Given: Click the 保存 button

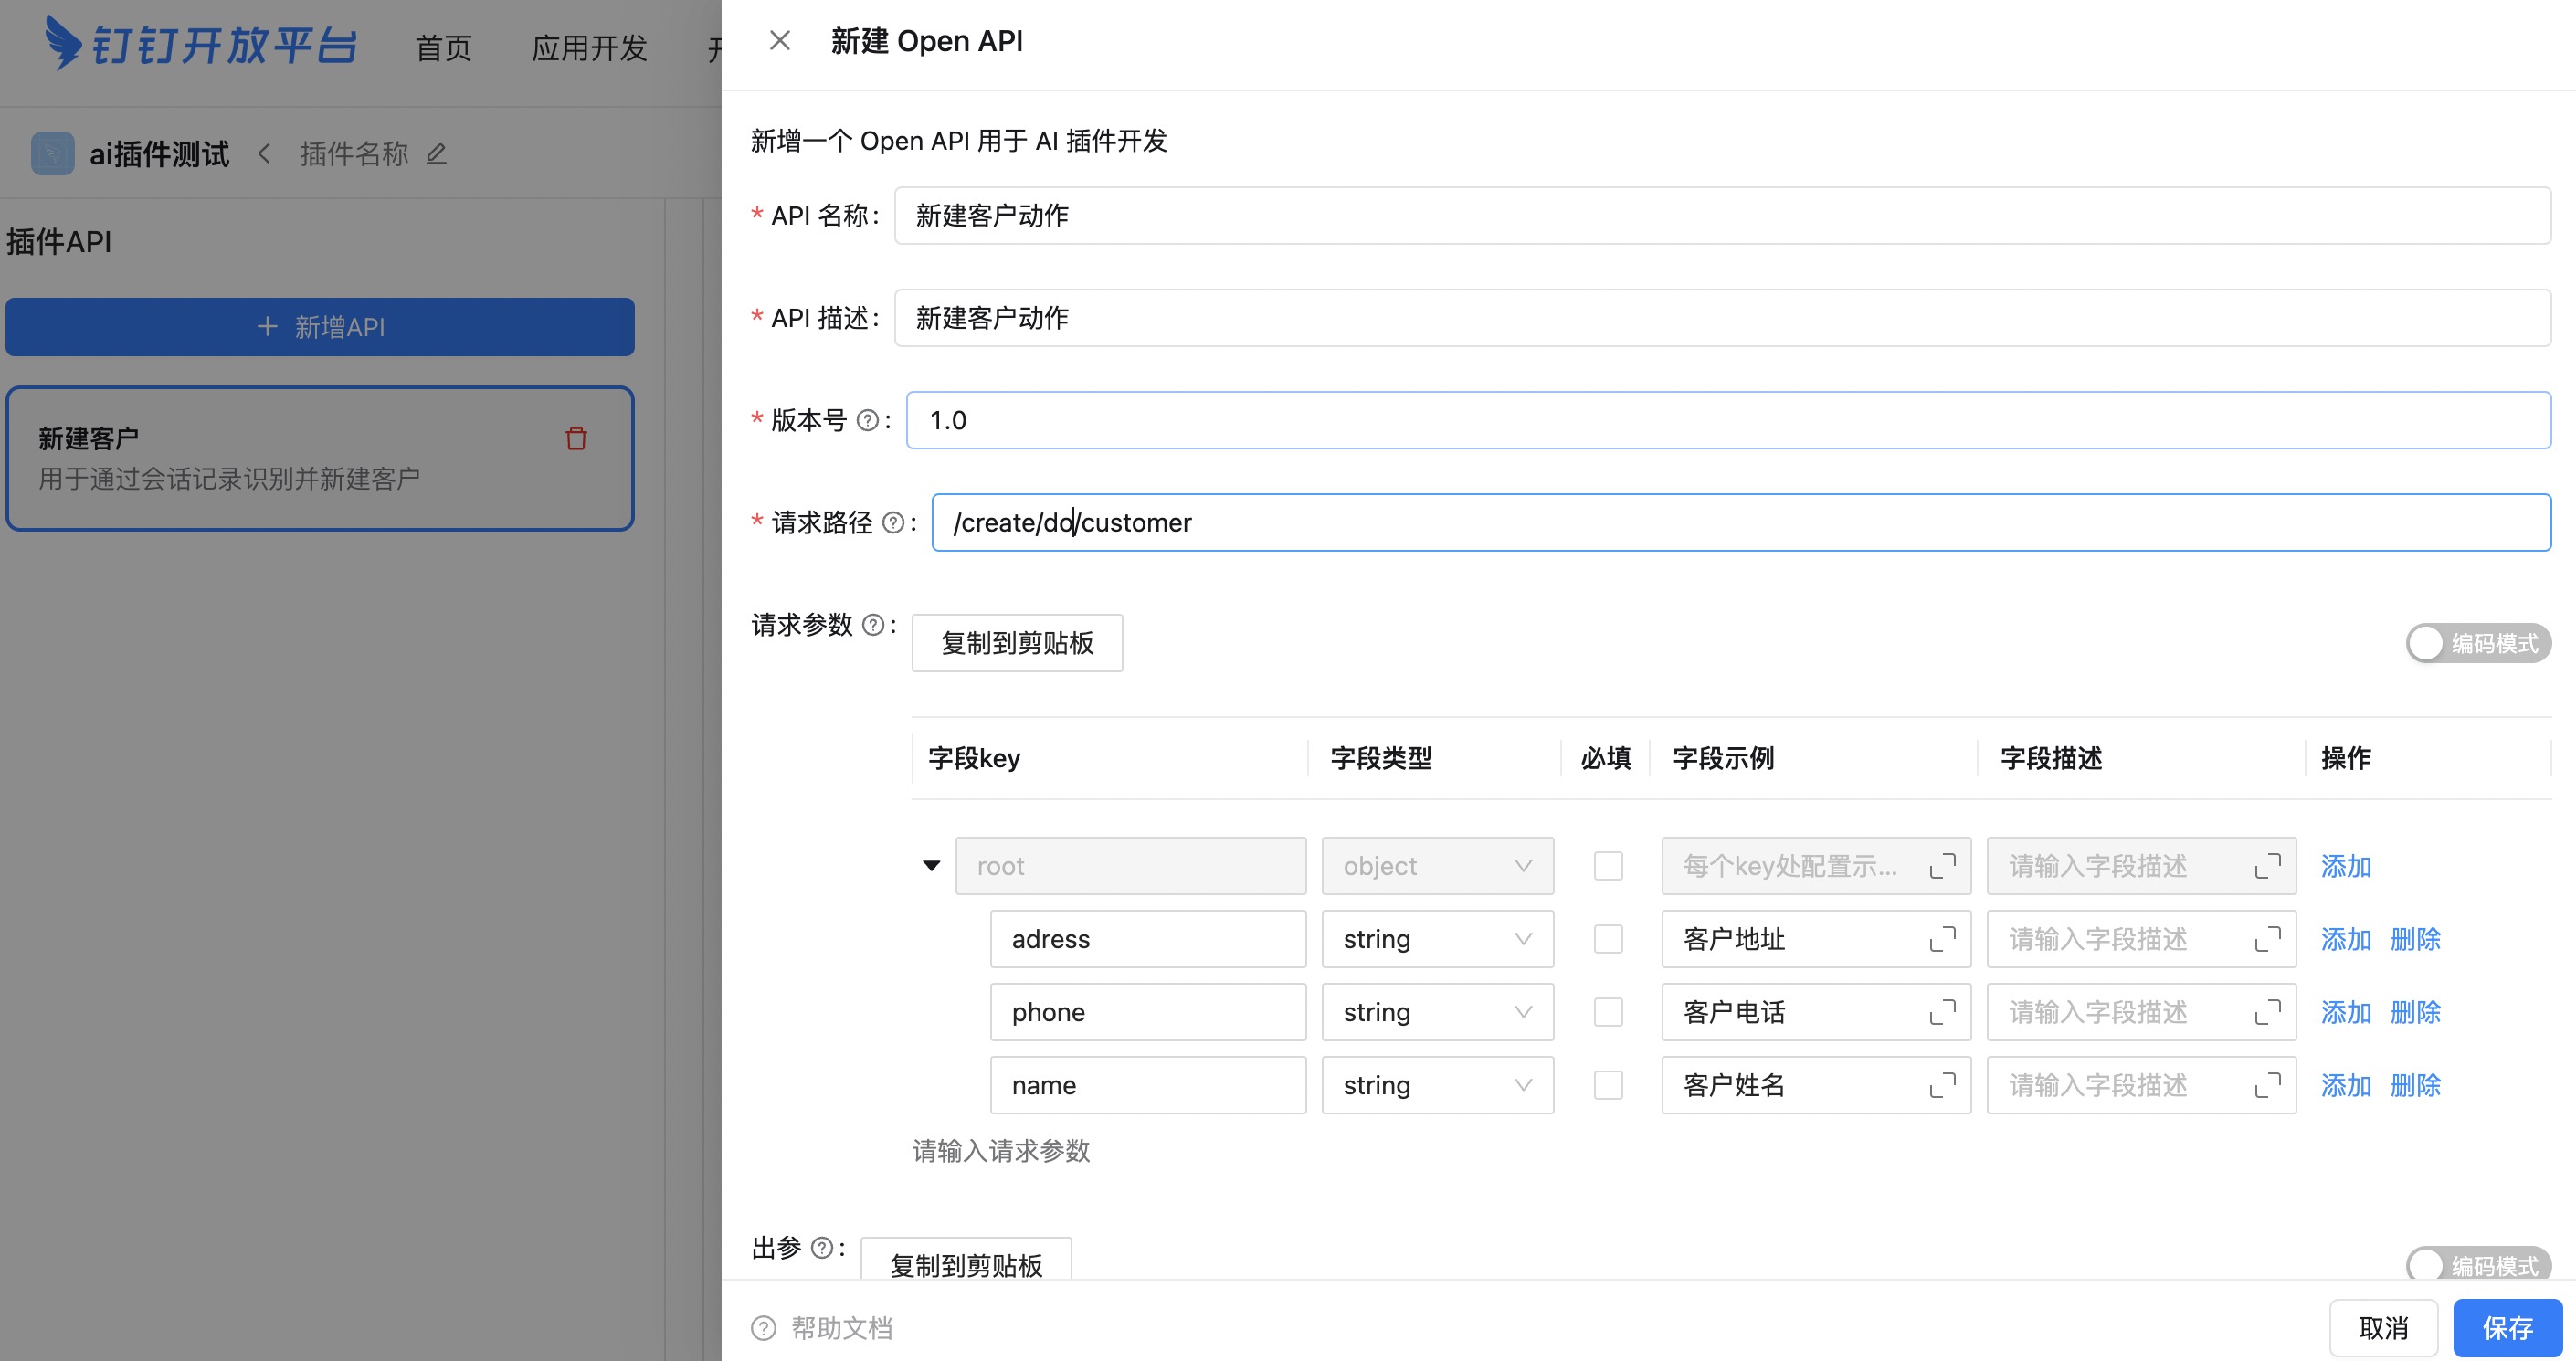Looking at the screenshot, I should coord(2507,1328).
